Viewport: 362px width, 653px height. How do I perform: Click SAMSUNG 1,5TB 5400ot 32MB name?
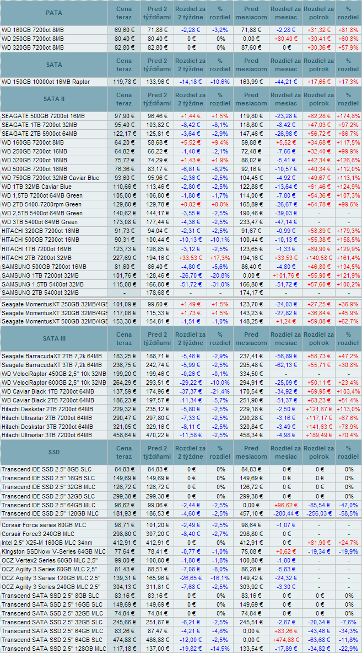tap(43, 284)
